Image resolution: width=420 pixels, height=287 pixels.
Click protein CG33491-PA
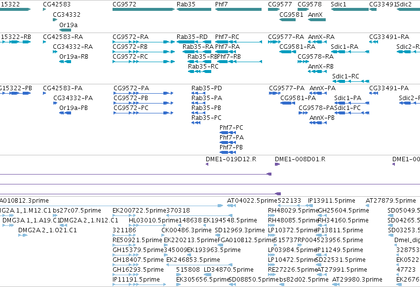pos(389,88)
